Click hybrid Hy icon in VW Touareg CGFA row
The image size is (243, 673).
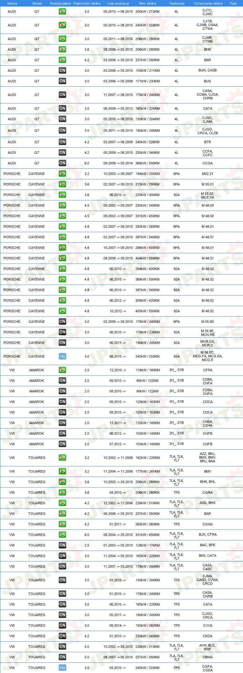point(62,668)
